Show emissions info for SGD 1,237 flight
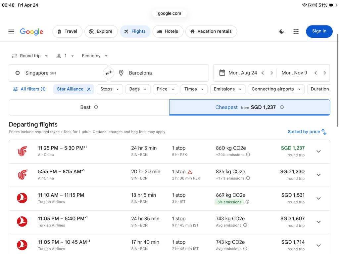The height and width of the screenshot is (254, 339). click(248, 155)
